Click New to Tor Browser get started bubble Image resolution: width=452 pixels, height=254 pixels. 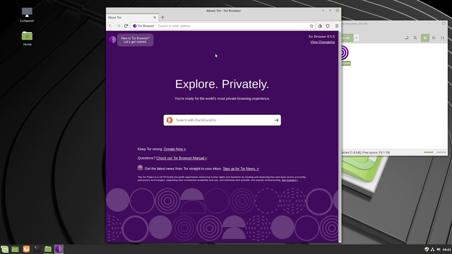[x=135, y=40]
